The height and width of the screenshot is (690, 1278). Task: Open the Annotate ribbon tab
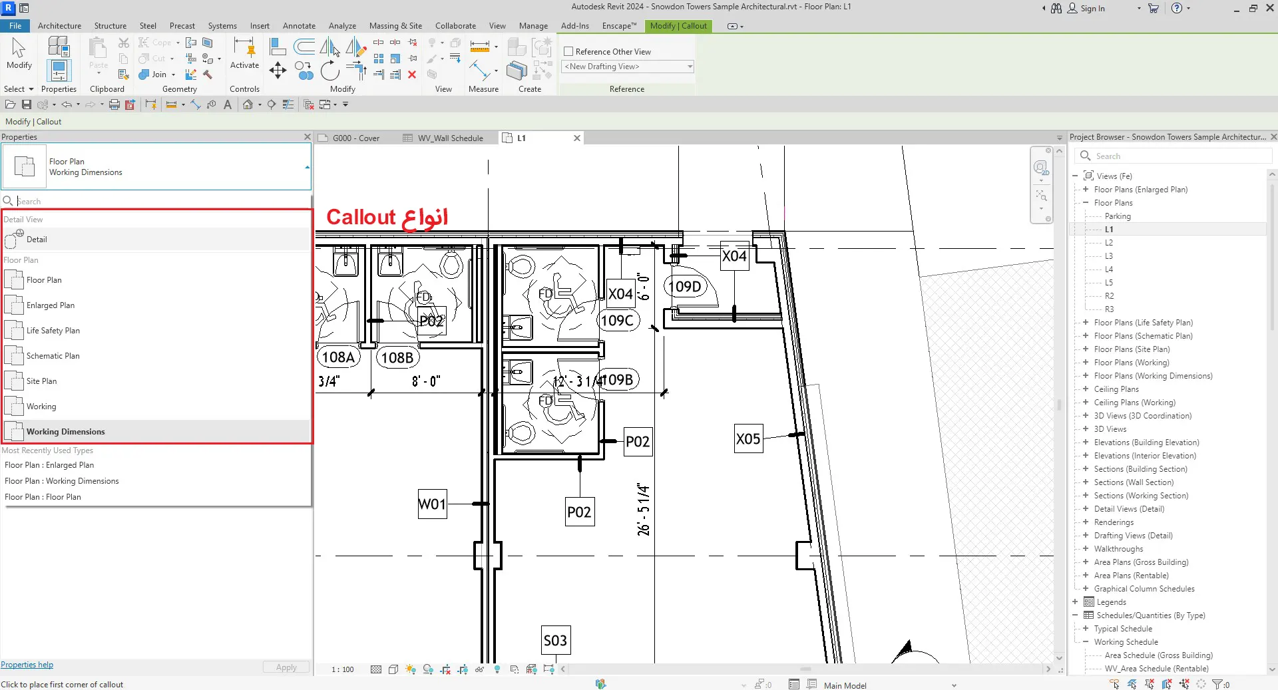tap(299, 26)
